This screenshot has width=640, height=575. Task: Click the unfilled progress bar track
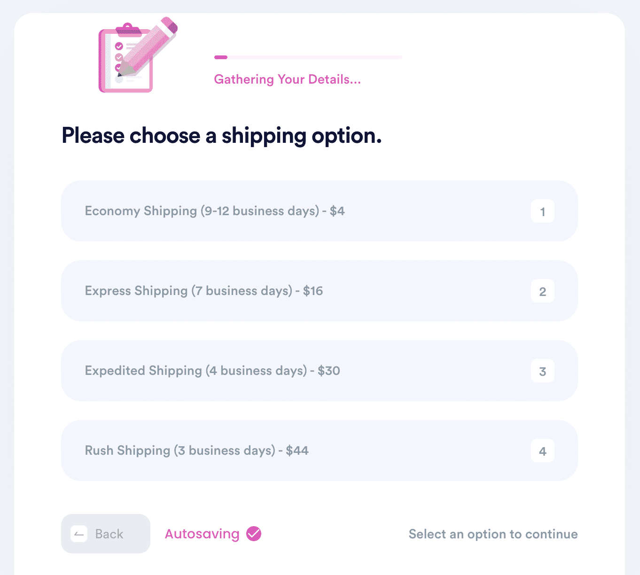pos(315,57)
